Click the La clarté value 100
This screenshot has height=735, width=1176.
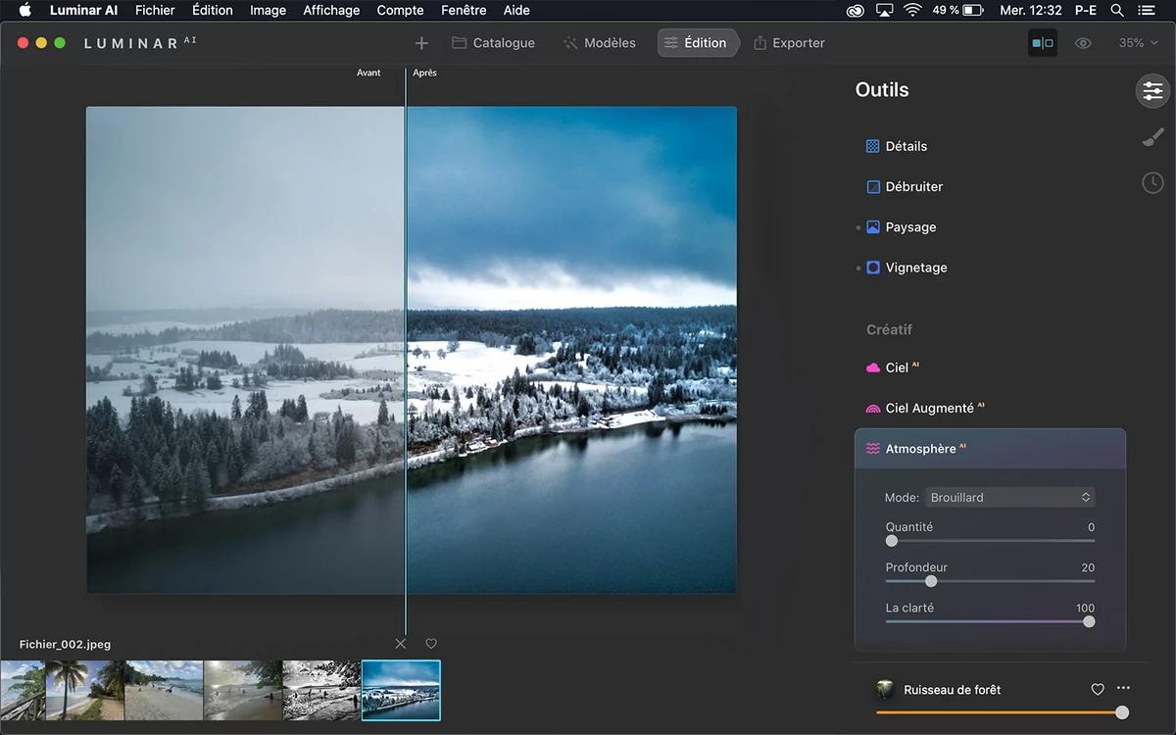click(1085, 608)
